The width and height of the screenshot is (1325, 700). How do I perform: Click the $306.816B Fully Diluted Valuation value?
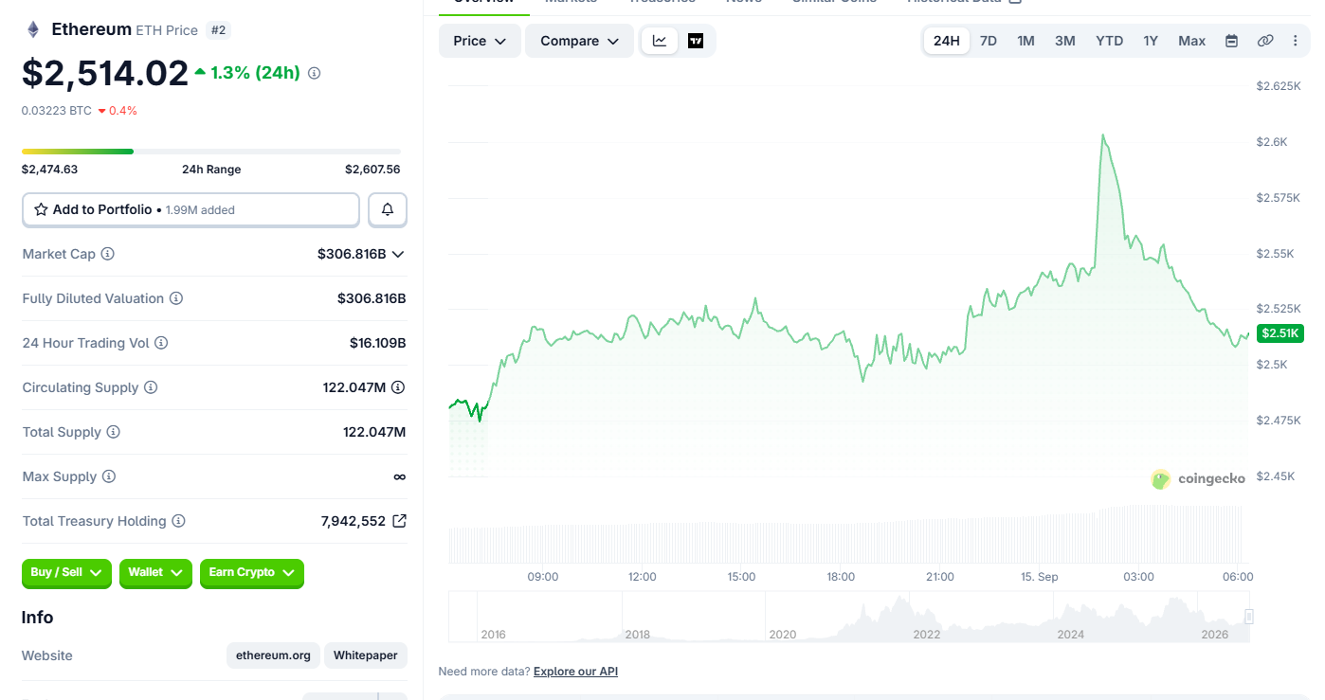[372, 298]
